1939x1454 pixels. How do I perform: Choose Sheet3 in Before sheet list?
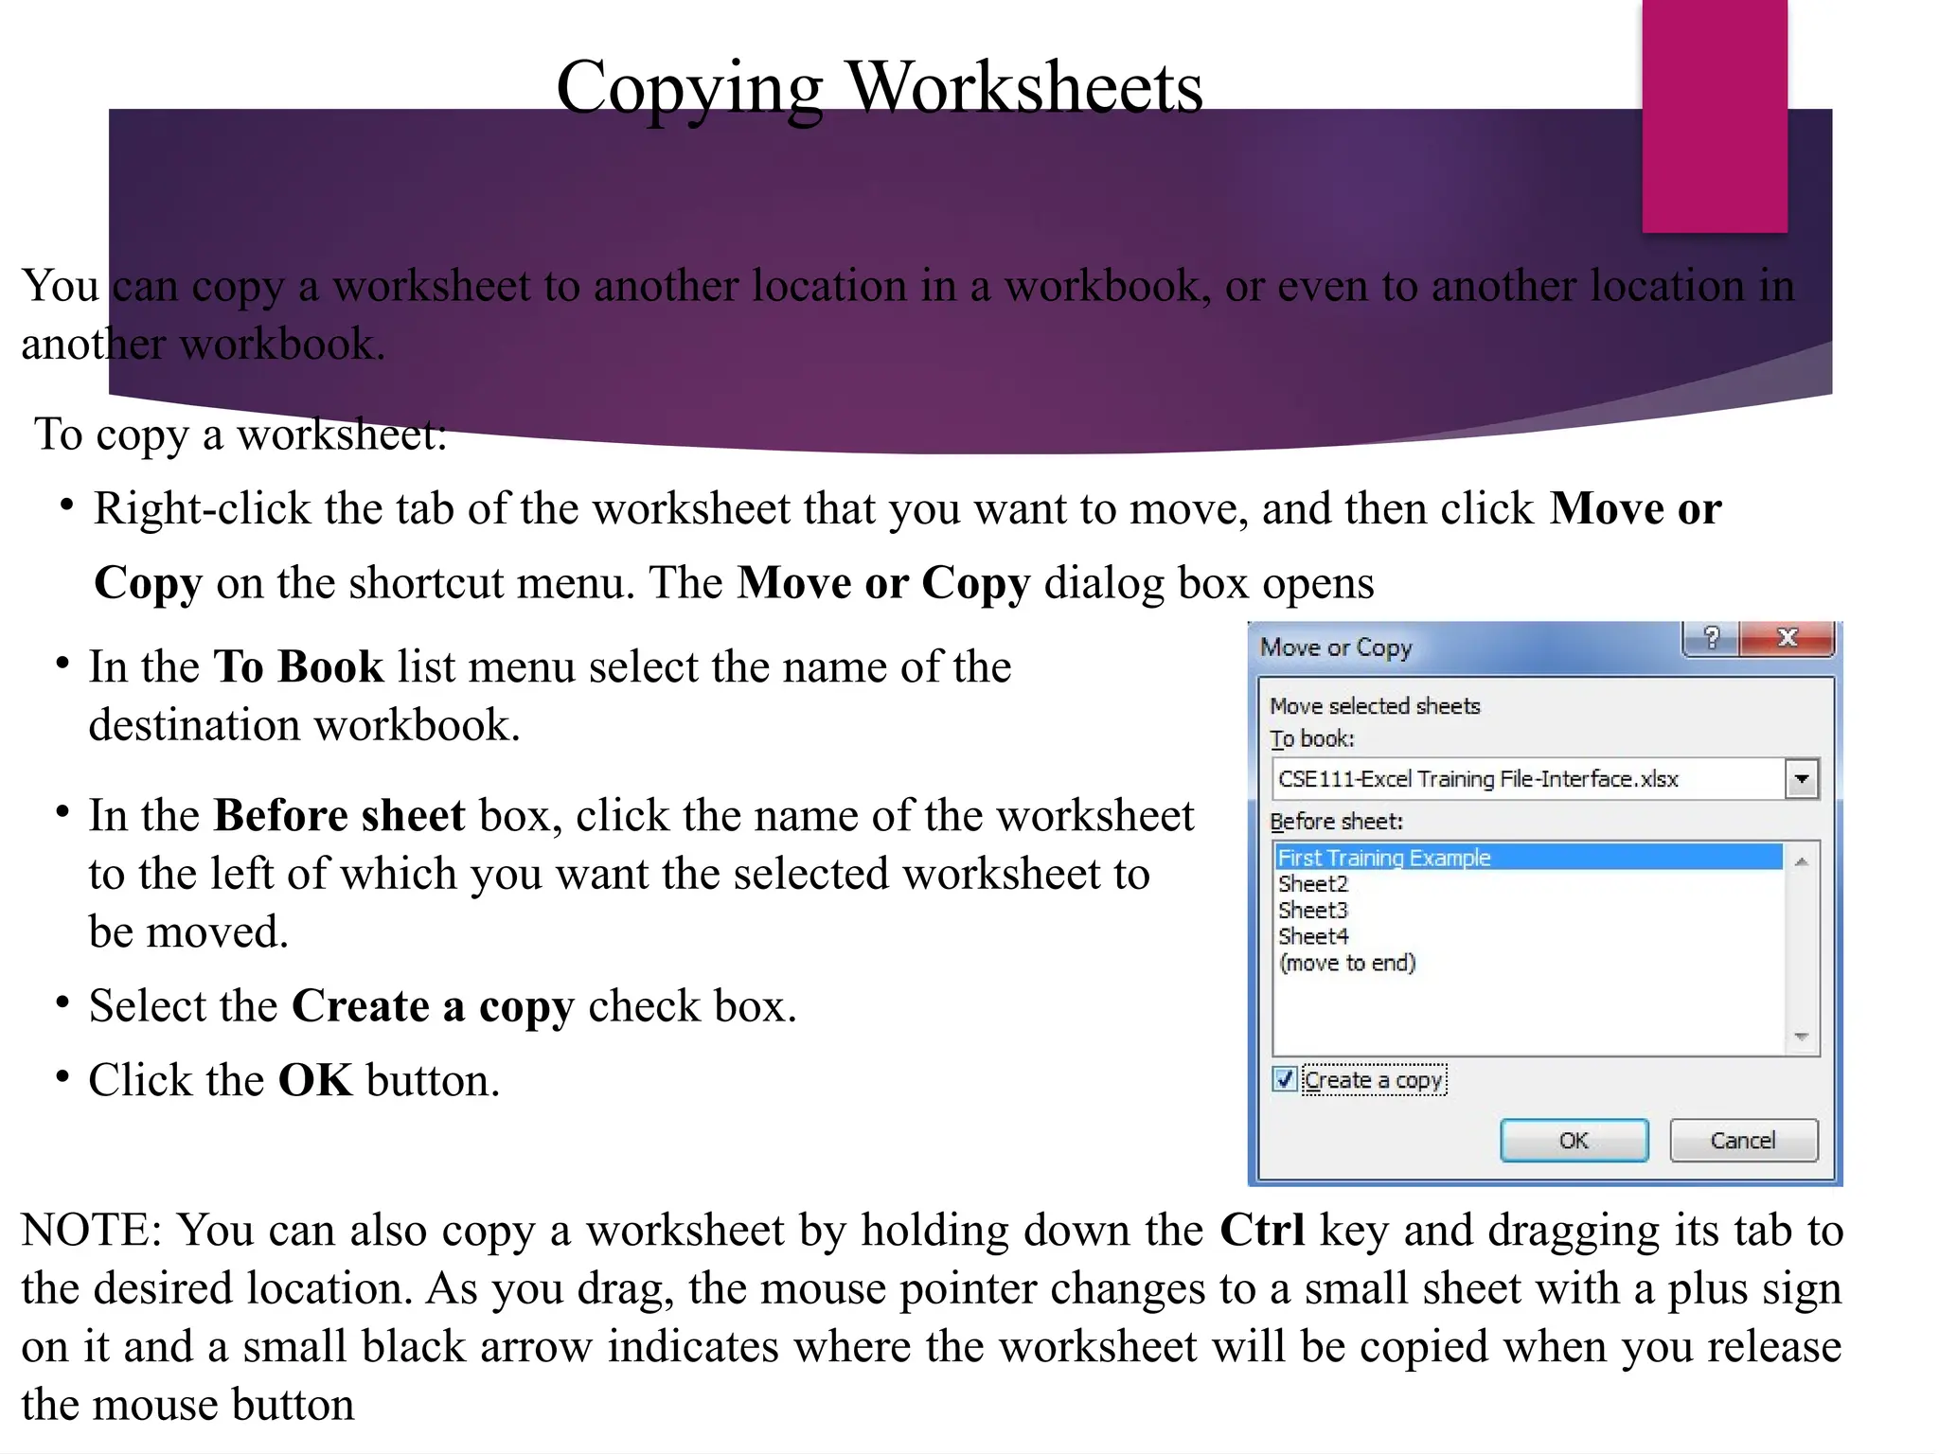[x=1313, y=911]
